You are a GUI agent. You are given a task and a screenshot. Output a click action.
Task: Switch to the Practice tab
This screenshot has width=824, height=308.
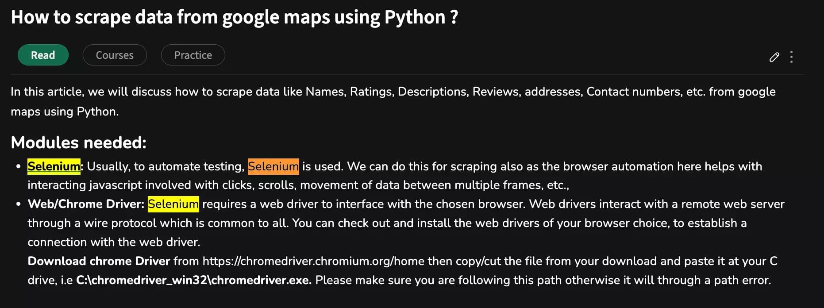click(193, 55)
